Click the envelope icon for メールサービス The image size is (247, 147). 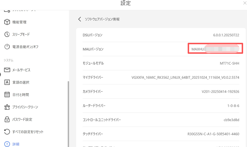7,70
